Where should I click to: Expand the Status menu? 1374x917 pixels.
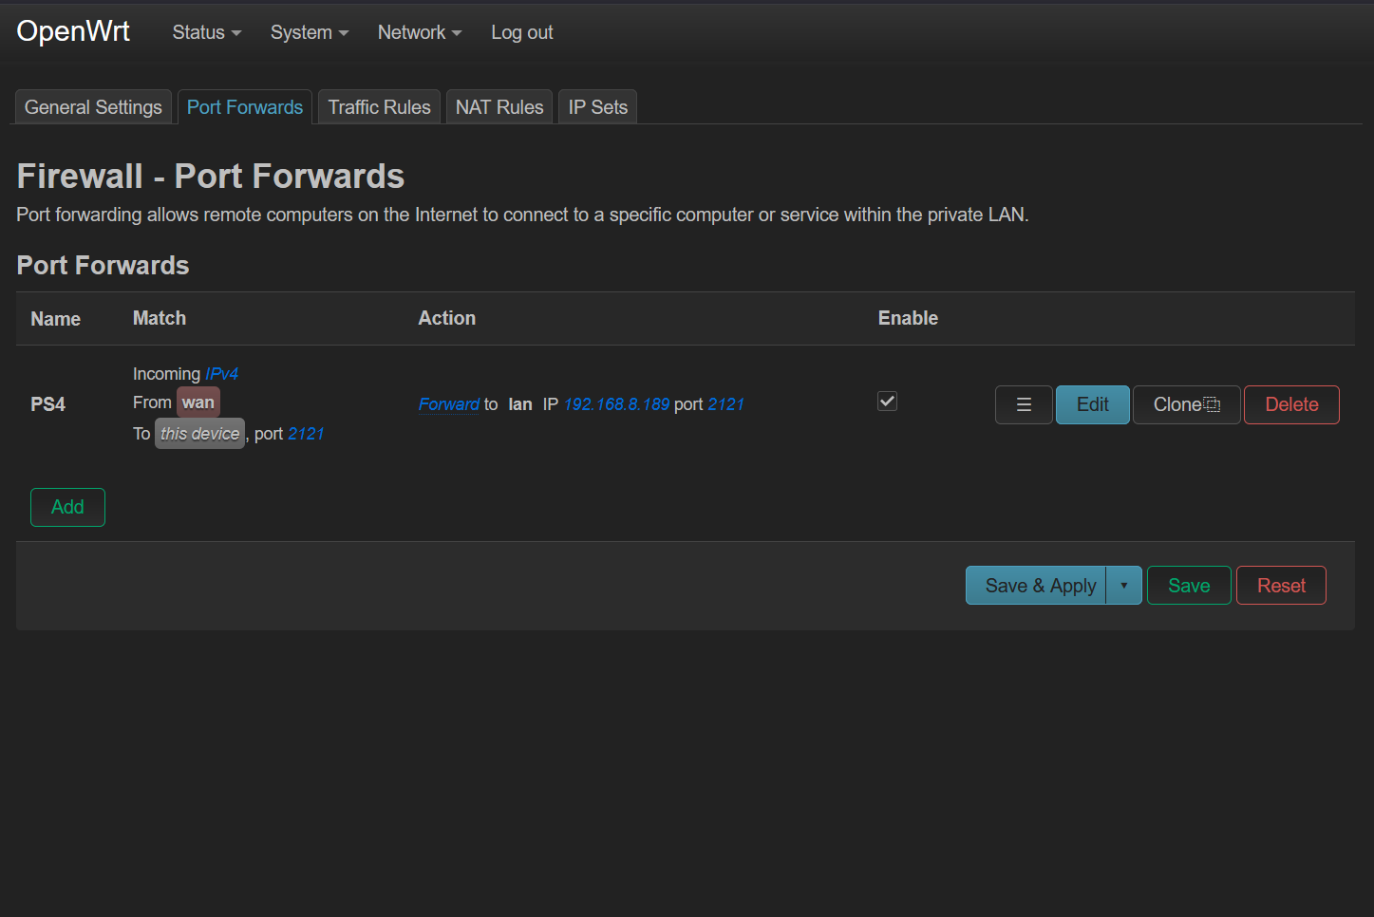207,32
